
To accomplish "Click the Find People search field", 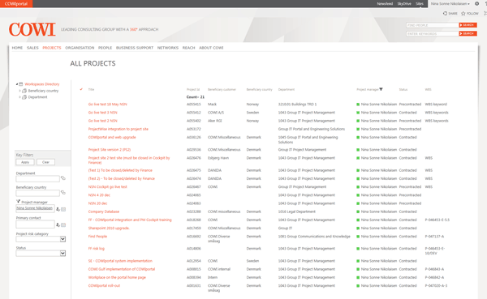I will 433,25.
